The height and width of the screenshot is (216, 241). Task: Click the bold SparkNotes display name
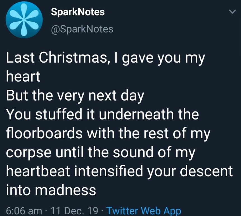(x=78, y=12)
